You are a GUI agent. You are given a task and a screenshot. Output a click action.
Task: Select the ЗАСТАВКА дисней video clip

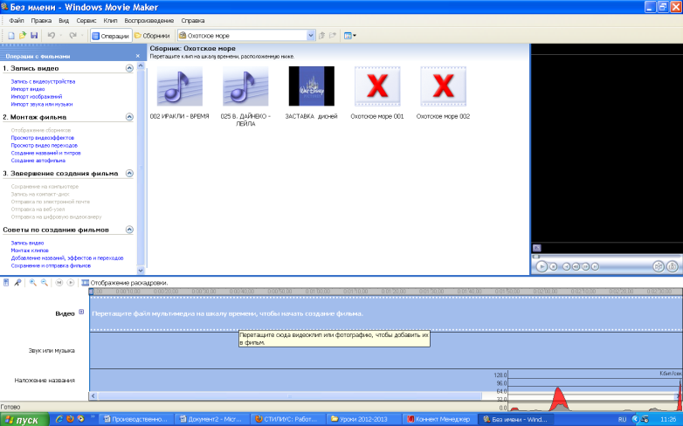point(312,93)
